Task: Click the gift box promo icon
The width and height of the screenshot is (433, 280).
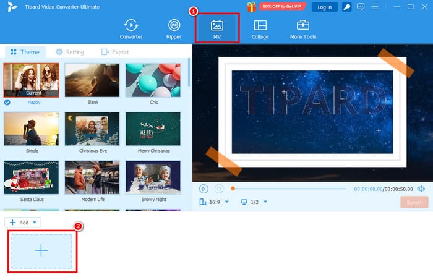Action: click(x=251, y=7)
